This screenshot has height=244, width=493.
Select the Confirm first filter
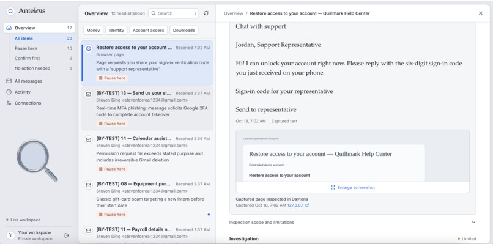pyautogui.click(x=43, y=58)
